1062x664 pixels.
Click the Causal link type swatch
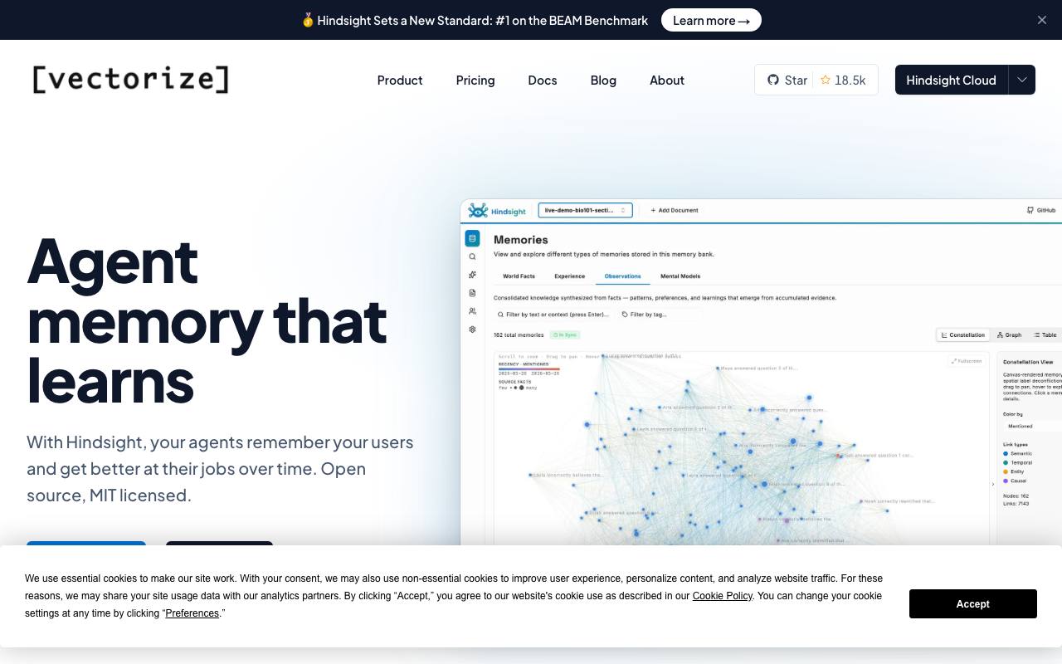coord(1006,481)
